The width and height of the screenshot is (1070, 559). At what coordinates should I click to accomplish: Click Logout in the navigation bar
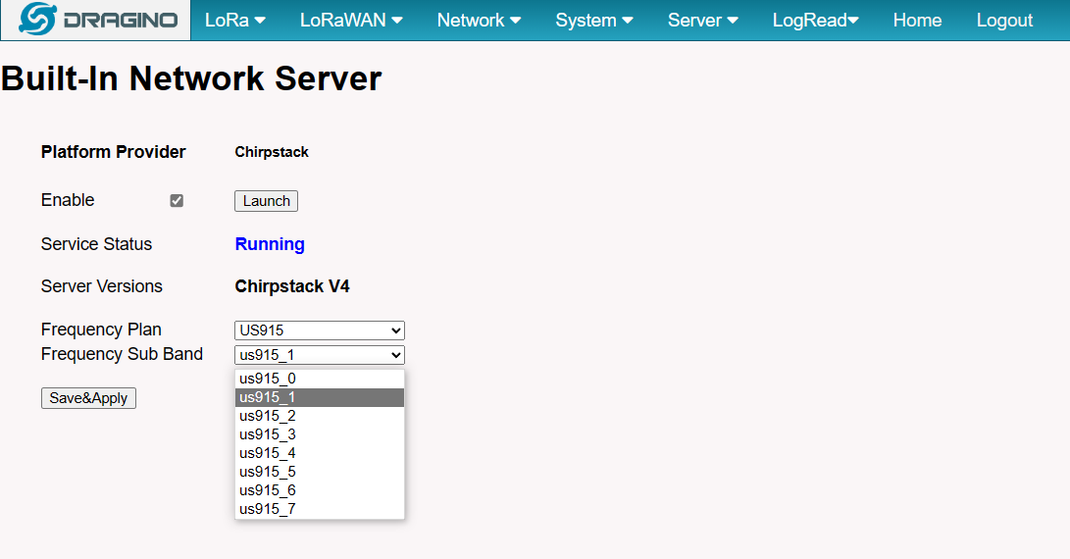(x=1004, y=21)
